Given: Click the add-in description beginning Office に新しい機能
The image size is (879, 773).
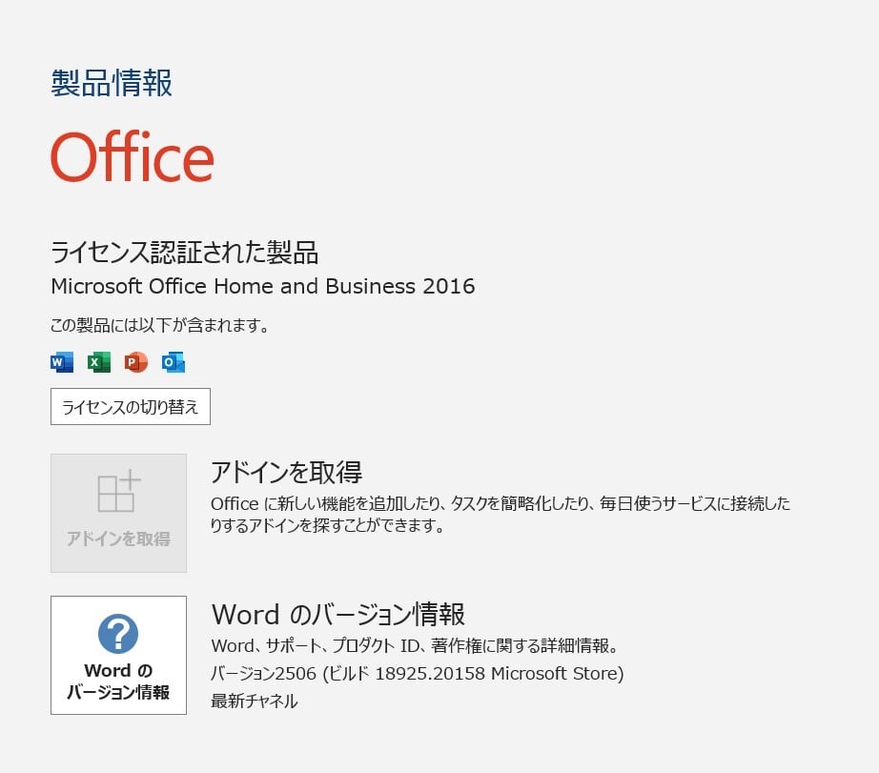Looking at the screenshot, I should [501, 514].
